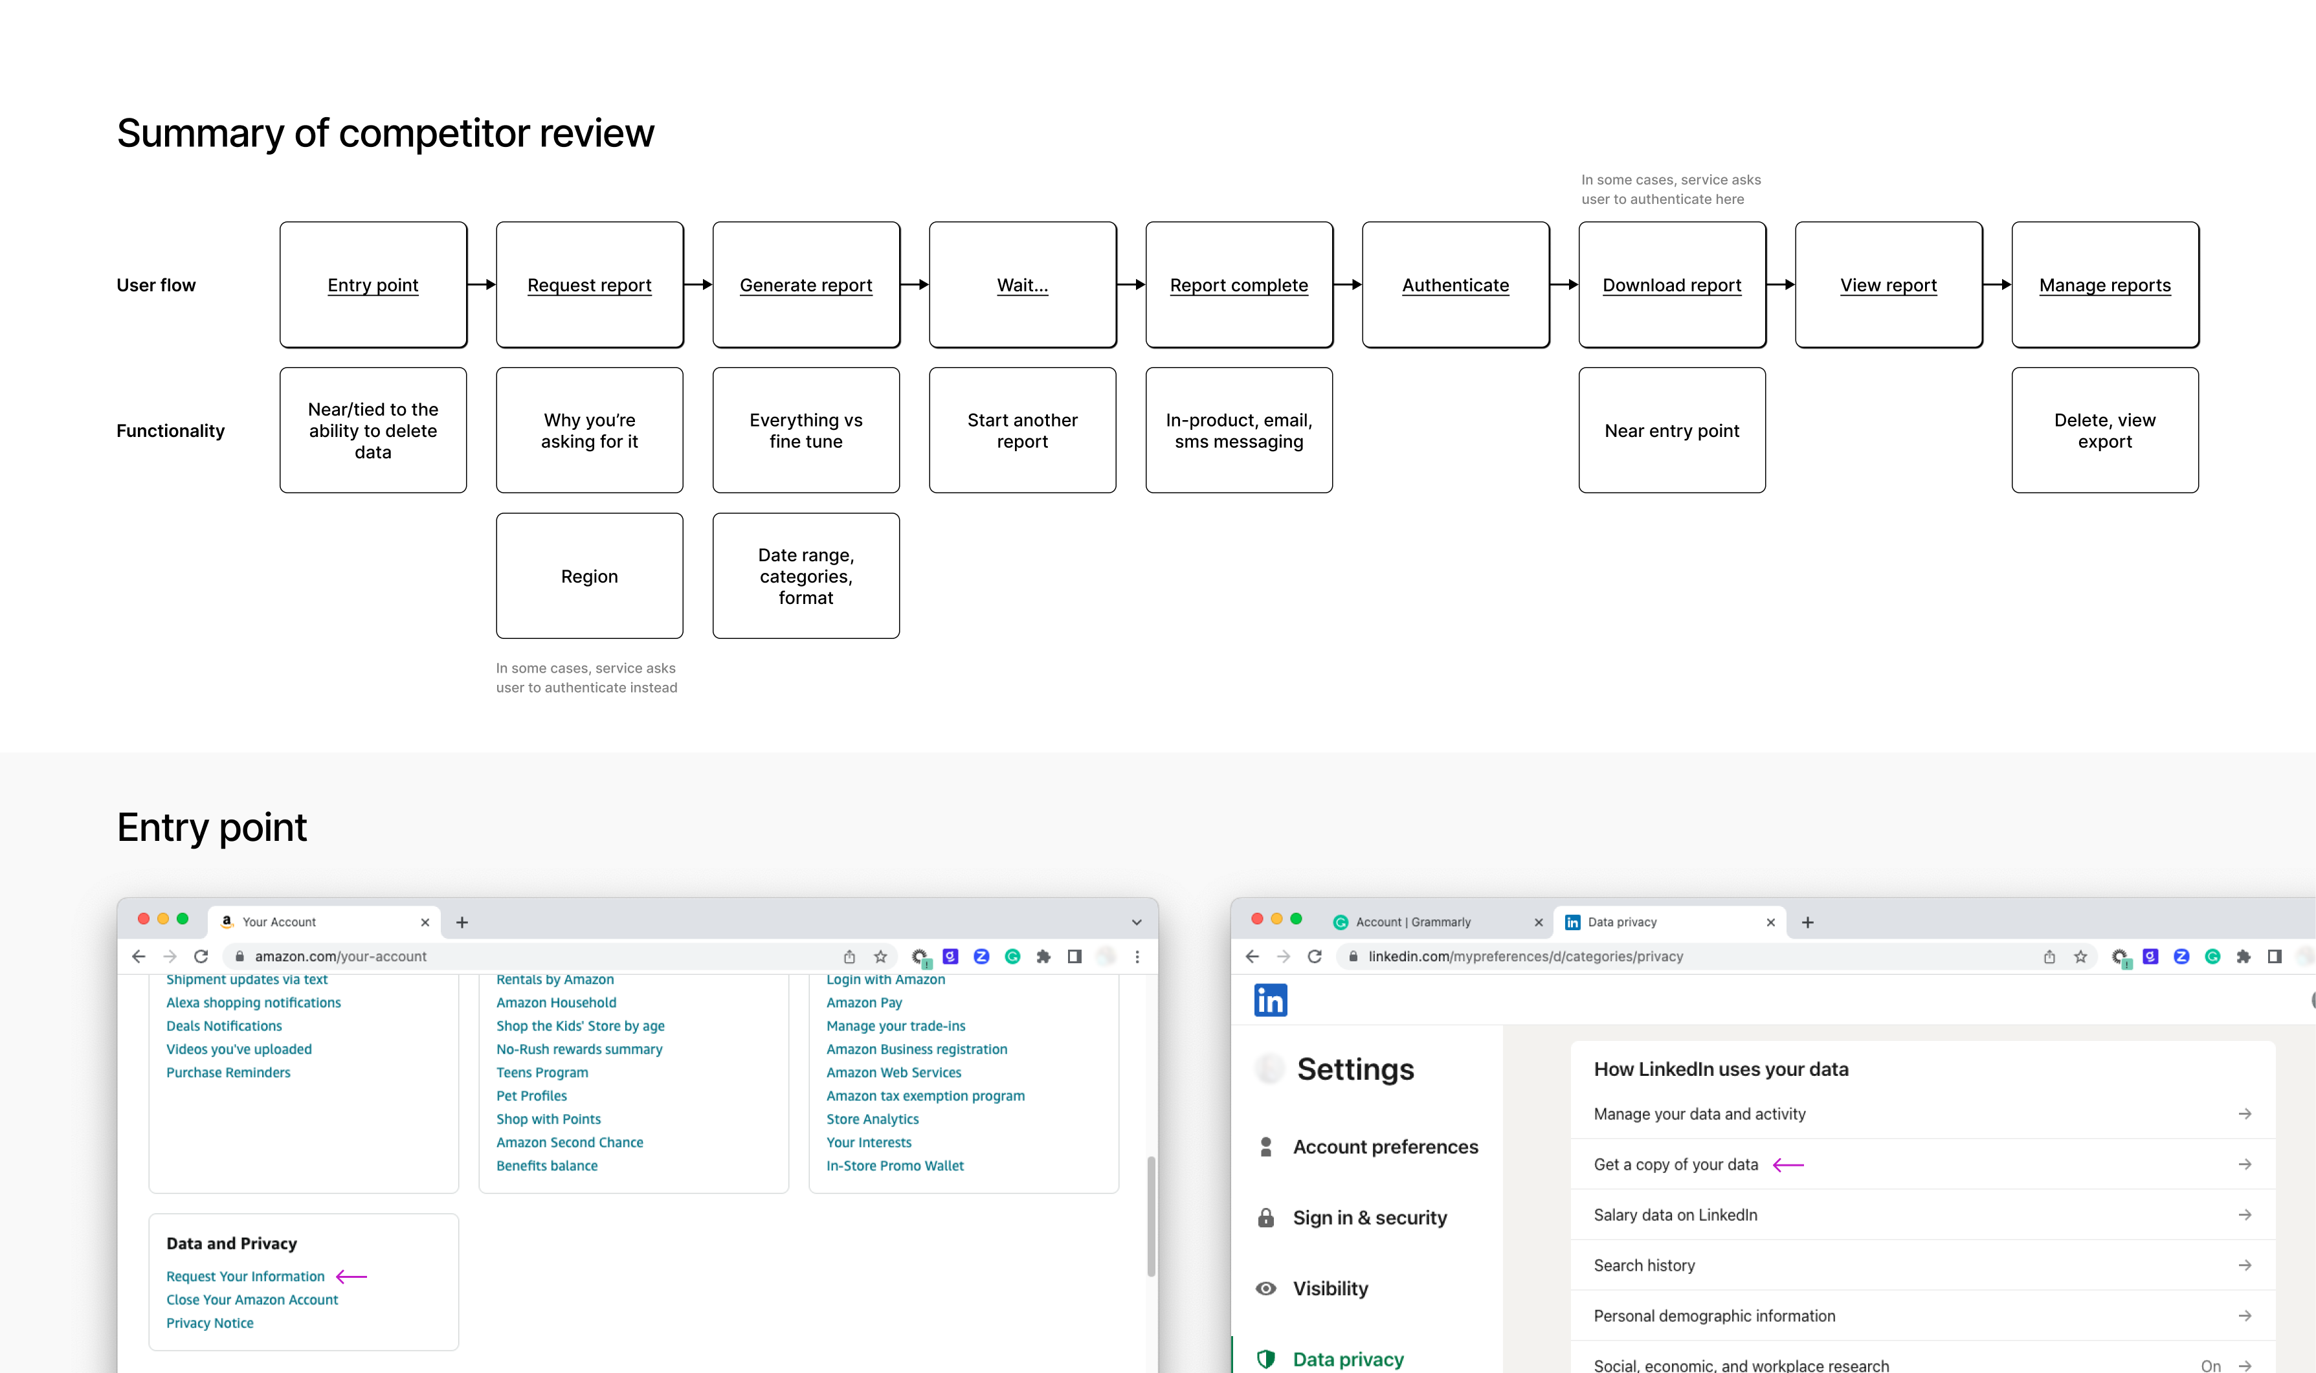Click the Request Your Information link
The height and width of the screenshot is (1373, 2316).
(x=245, y=1276)
